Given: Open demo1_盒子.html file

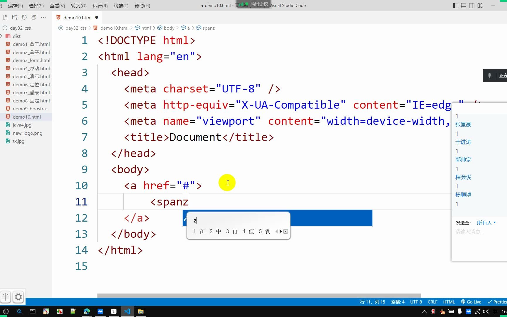Looking at the screenshot, I should (x=31, y=44).
